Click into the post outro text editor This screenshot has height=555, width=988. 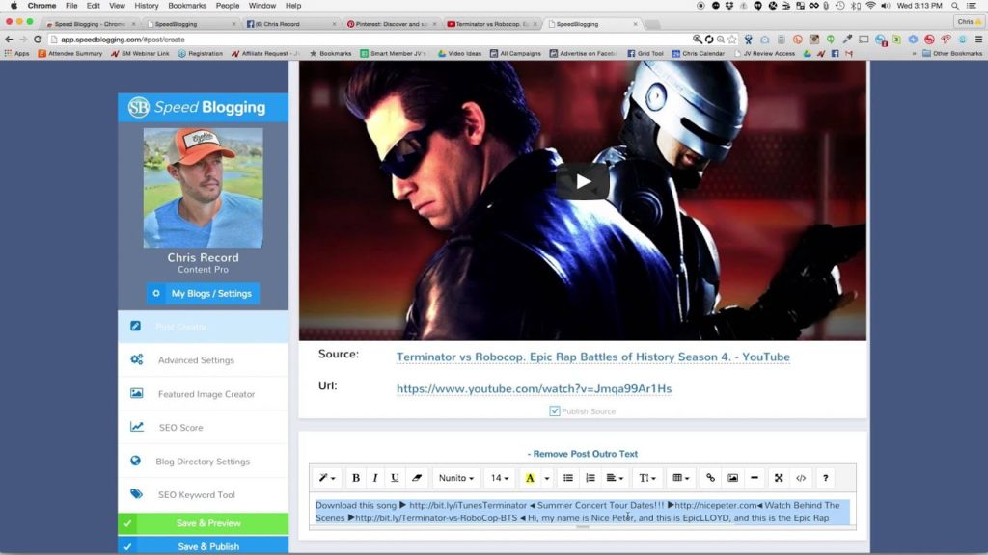[x=582, y=511]
